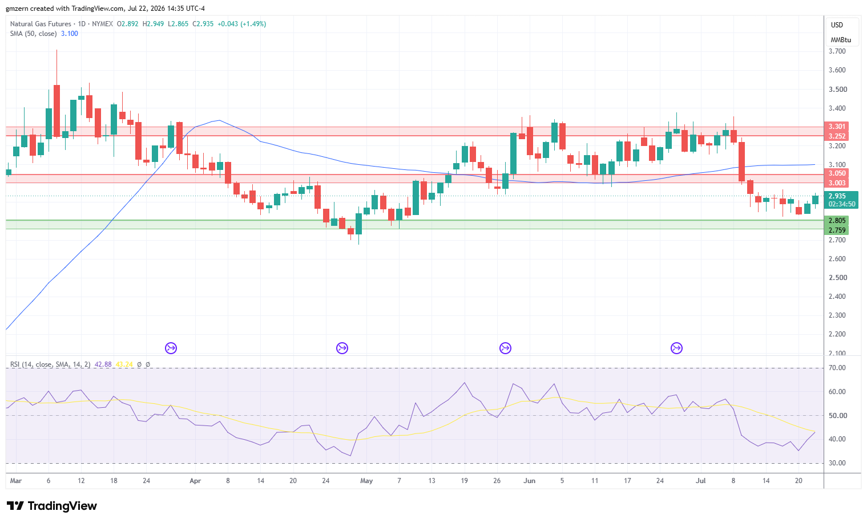The image size is (867, 523).
Task: Click the Mar label on the time axis
Action: click(16, 481)
